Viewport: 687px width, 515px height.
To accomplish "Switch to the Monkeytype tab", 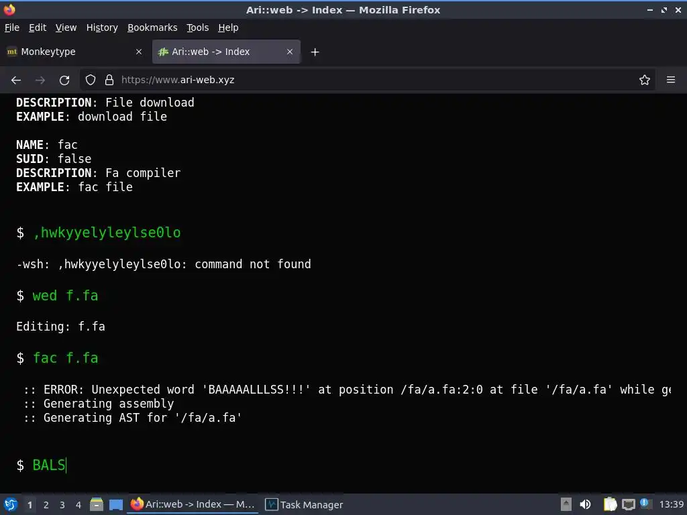I will point(75,52).
